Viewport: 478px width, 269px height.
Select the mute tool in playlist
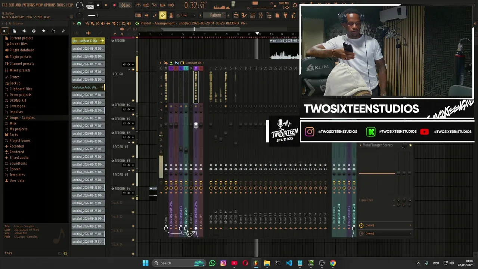coord(103,24)
